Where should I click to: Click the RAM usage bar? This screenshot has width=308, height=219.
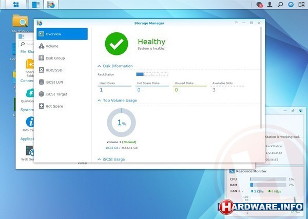(268, 185)
